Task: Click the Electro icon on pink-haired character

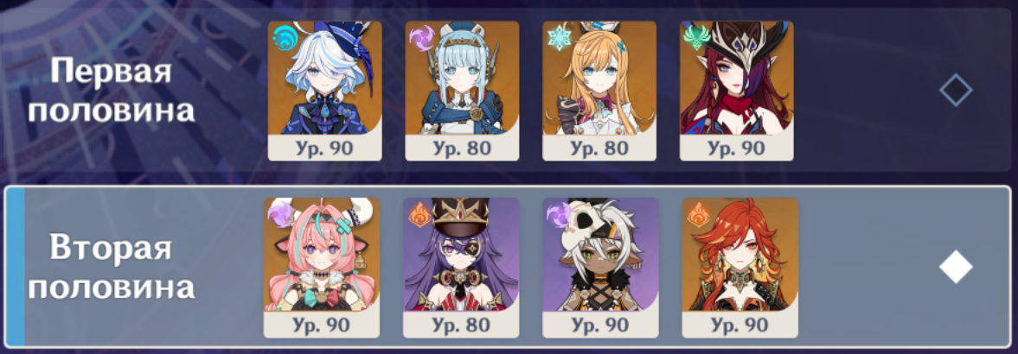Action: click(279, 215)
